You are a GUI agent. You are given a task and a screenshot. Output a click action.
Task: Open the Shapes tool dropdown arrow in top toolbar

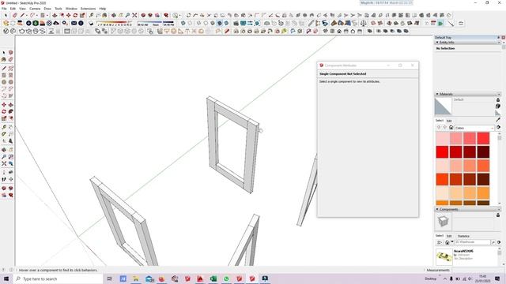click(47, 15)
